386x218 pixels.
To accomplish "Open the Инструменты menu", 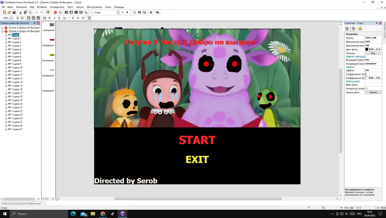I will click(94, 7).
